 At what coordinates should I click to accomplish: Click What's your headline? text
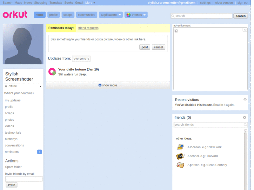(x=19, y=93)
